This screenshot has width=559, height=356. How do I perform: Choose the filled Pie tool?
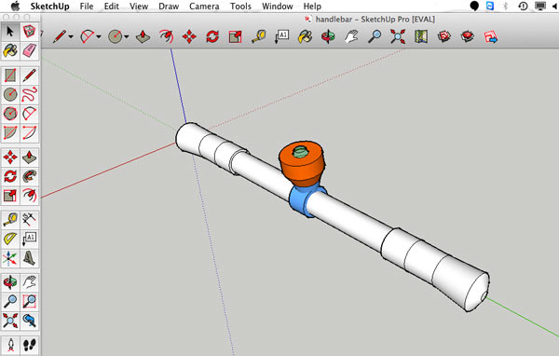10,132
